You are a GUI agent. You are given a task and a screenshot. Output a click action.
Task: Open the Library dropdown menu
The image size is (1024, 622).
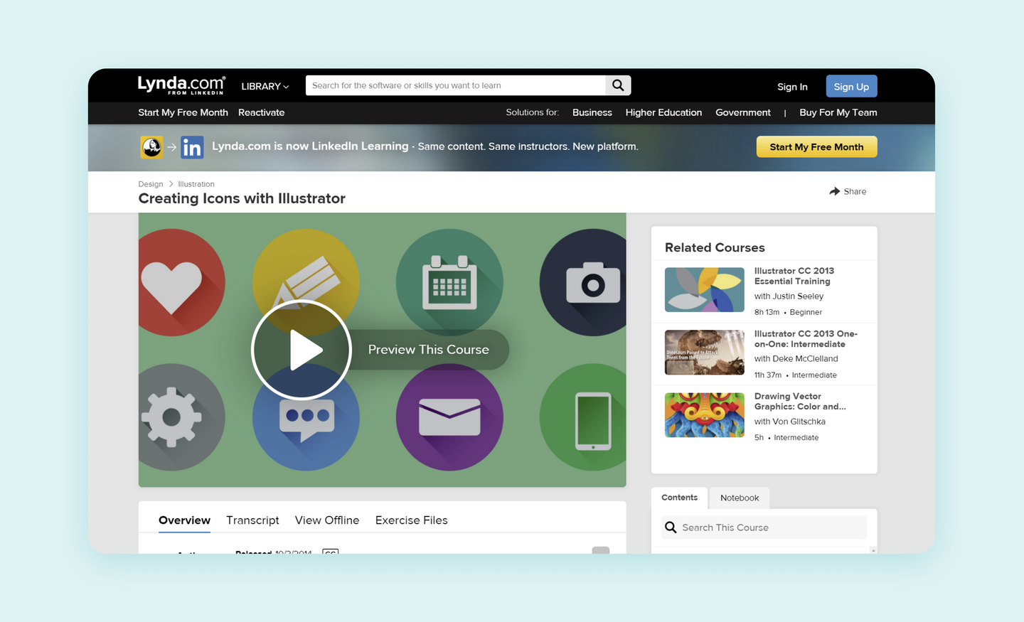265,87
